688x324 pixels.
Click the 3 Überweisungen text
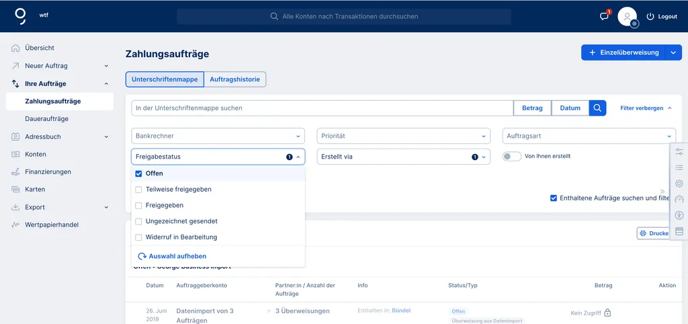pyautogui.click(x=302, y=311)
